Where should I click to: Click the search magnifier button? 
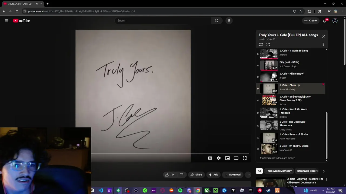pyautogui.click(x=217, y=21)
